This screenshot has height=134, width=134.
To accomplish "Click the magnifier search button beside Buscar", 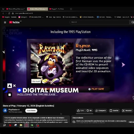I will (x=132, y=22).
